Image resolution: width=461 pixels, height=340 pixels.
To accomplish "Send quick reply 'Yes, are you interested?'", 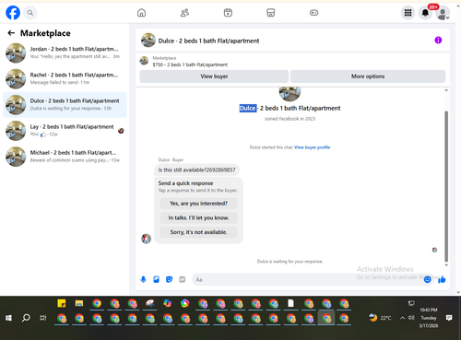I will pos(198,204).
